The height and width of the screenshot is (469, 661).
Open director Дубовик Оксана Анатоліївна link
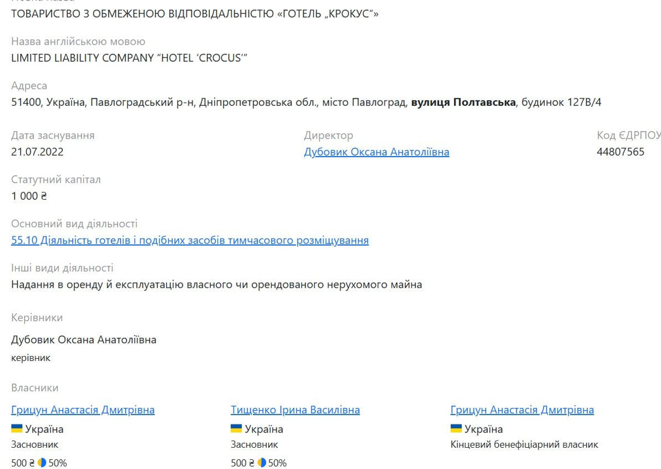[x=376, y=152]
